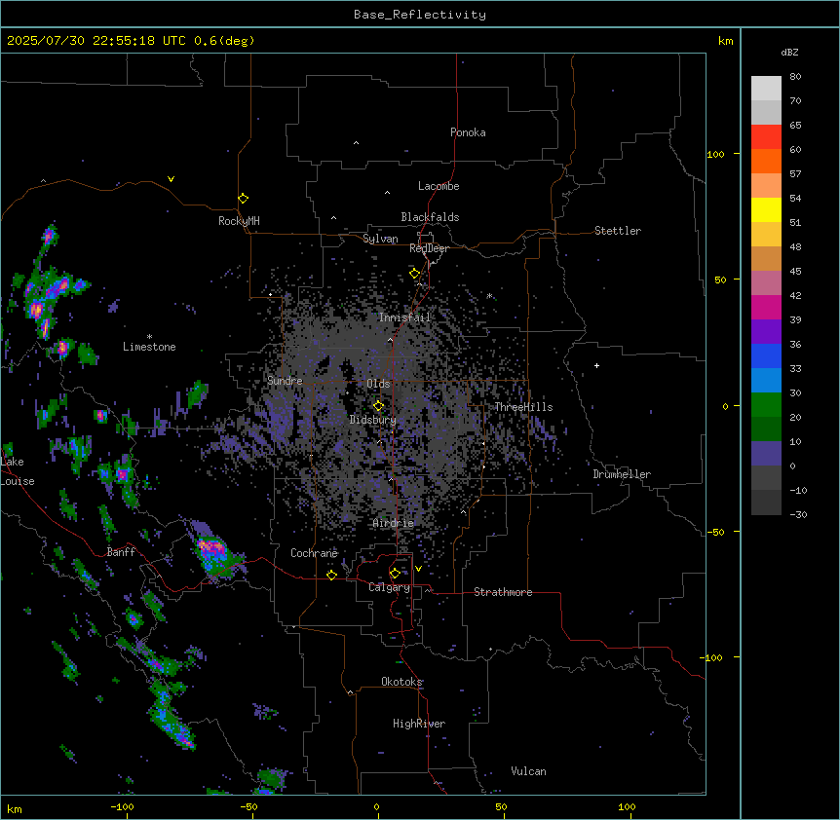The image size is (840, 820).
Task: Click the HighRiver label
Action: (x=419, y=724)
